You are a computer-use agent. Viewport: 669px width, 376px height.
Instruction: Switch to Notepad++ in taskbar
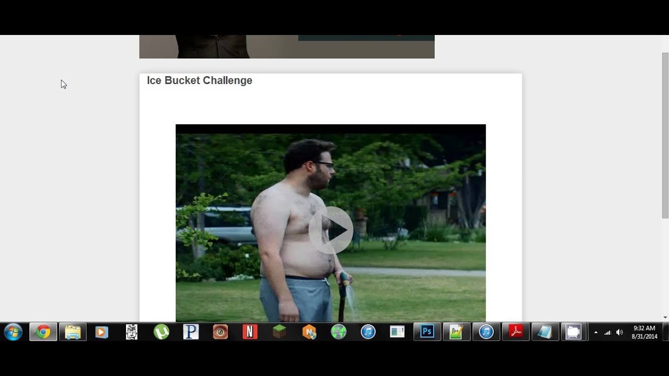click(x=457, y=332)
